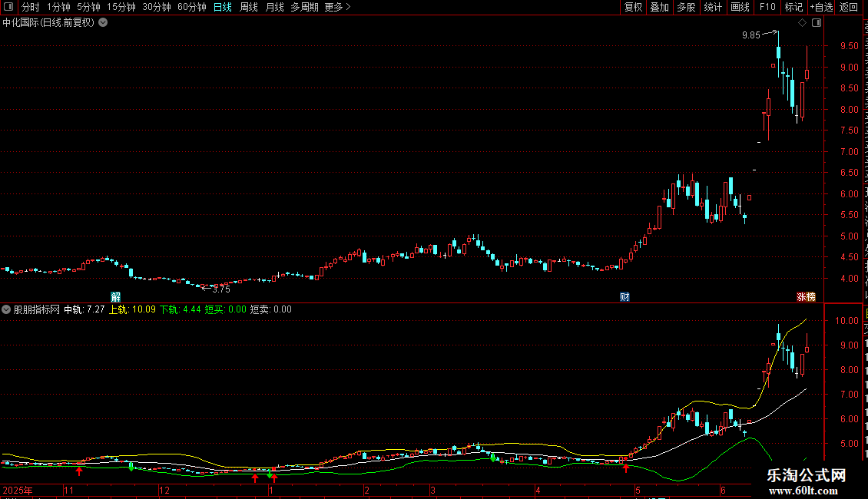The height and width of the screenshot is (499, 868).
Task: Click the 短卖: 0.00 indicator value
Action: 270,310
